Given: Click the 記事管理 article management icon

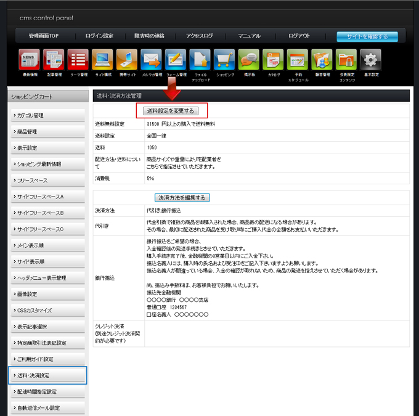Looking at the screenshot, I should 54,60.
